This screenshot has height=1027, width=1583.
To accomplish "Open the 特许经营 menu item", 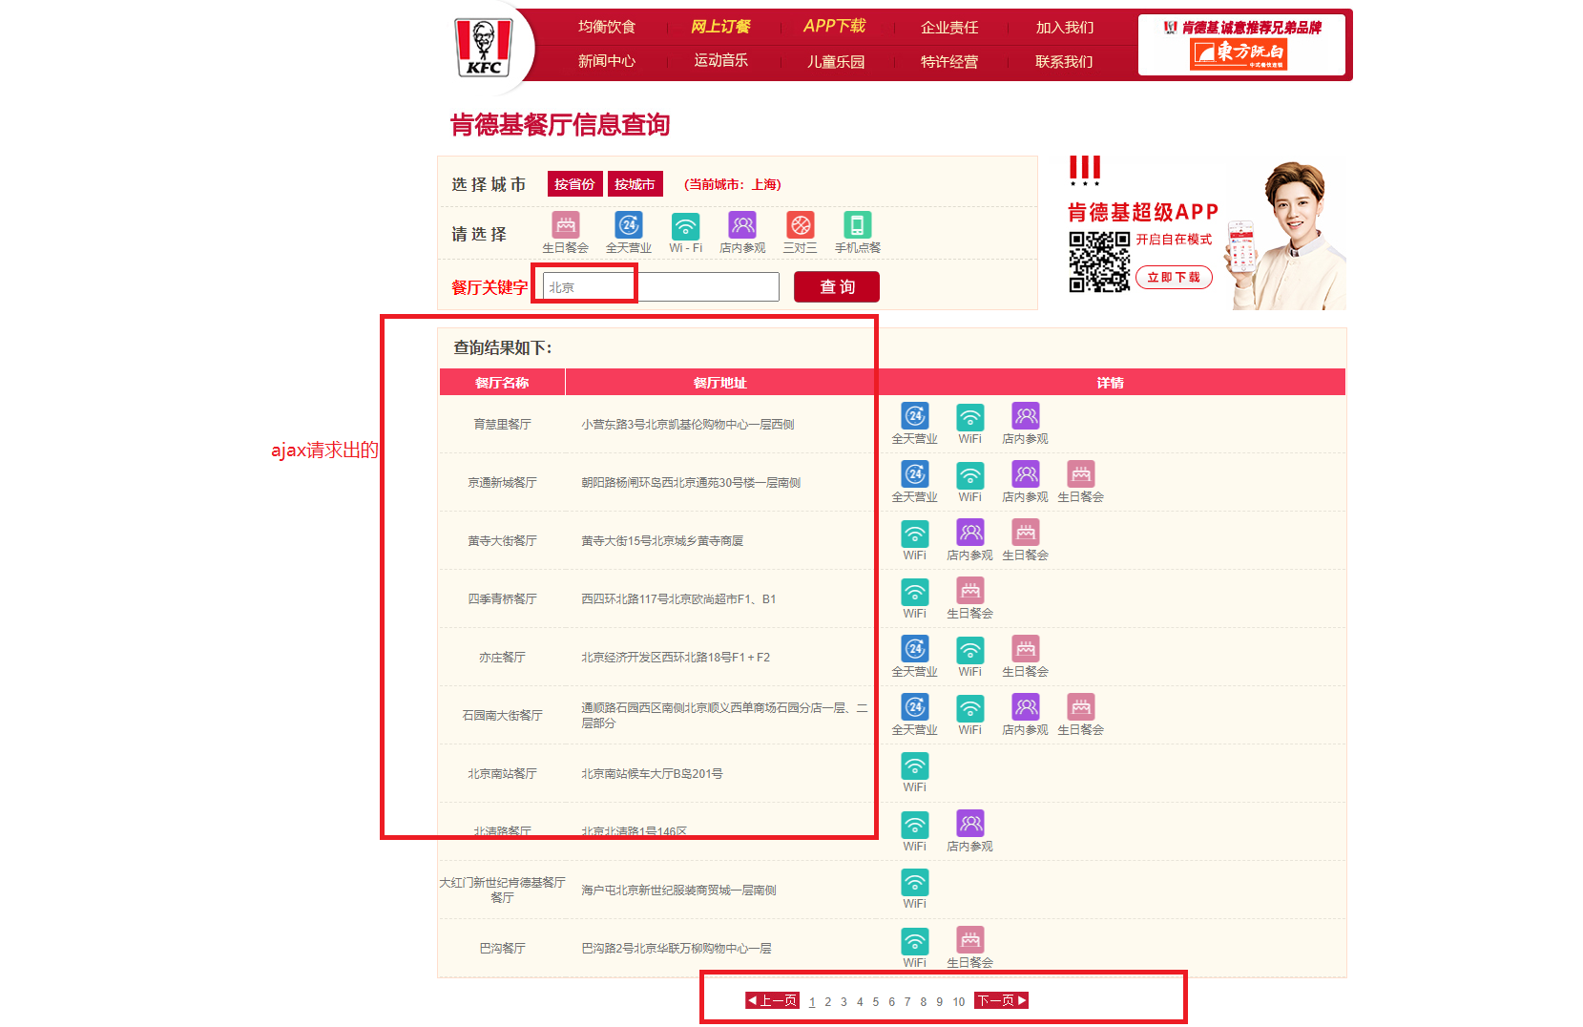I will [949, 62].
